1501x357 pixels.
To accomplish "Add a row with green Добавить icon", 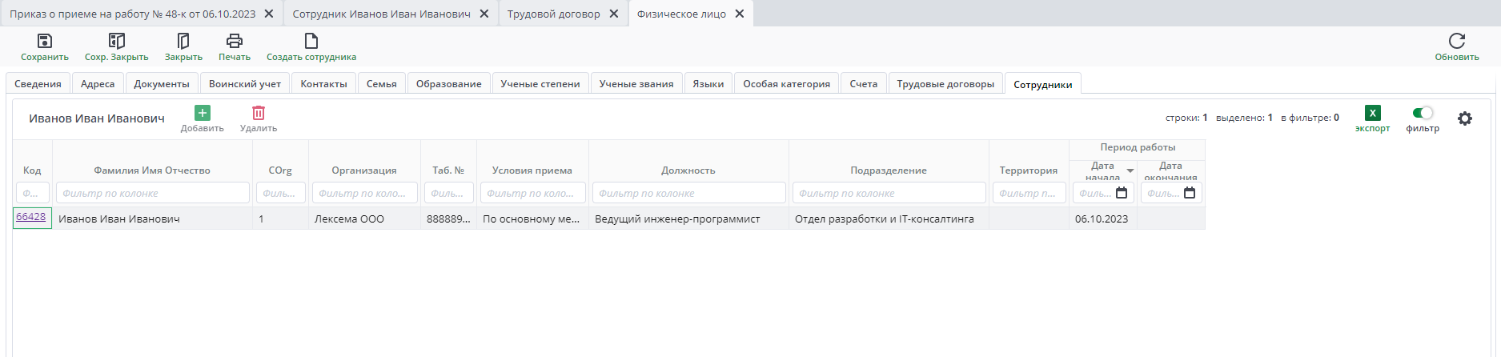I will [203, 113].
